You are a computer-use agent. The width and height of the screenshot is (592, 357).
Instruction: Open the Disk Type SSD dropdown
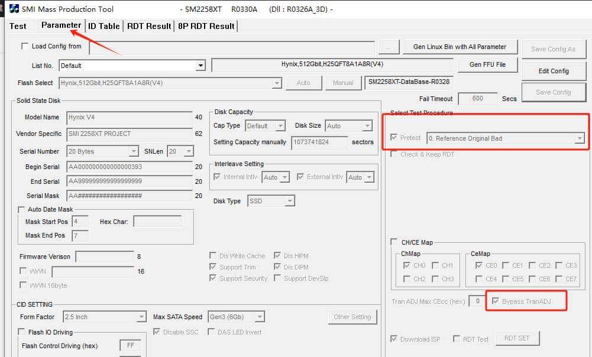coord(289,202)
